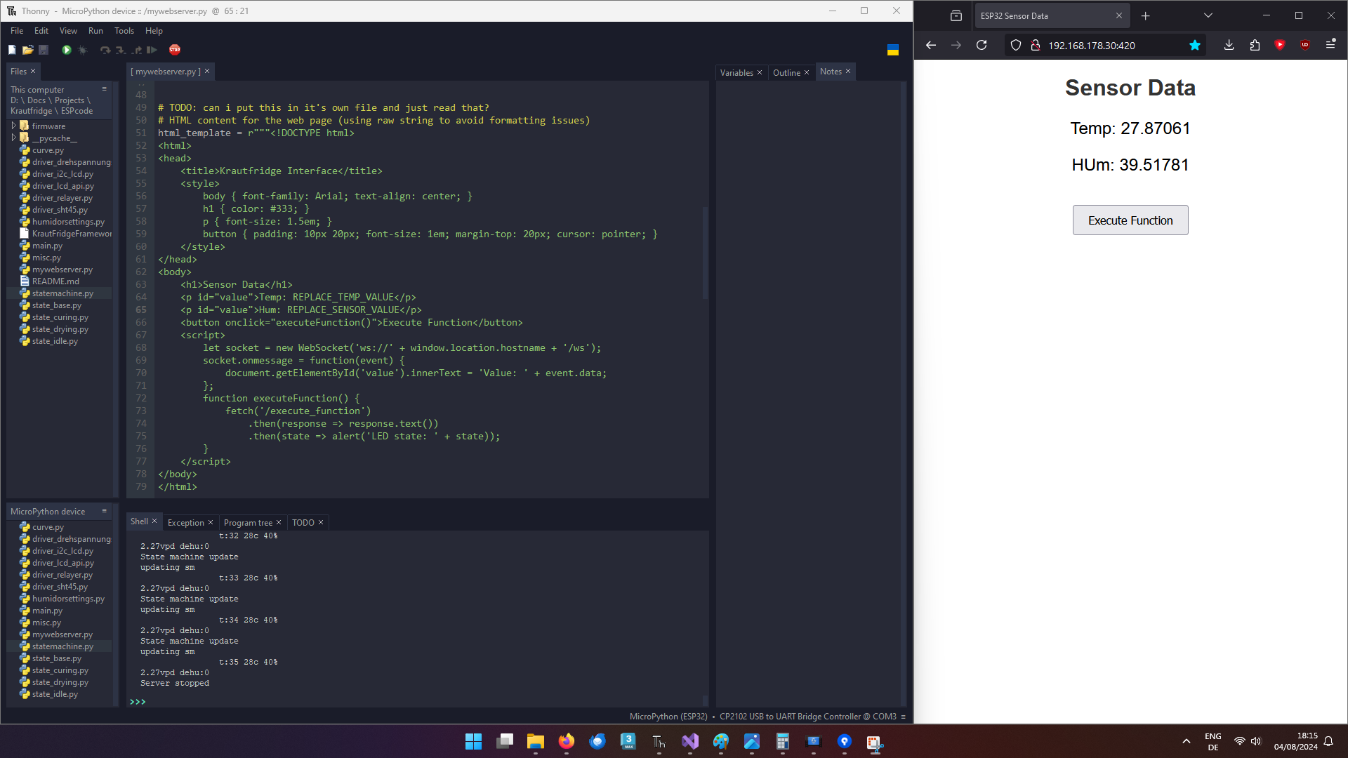Click the Step out debug icon
The height and width of the screenshot is (758, 1348).
pos(137,50)
